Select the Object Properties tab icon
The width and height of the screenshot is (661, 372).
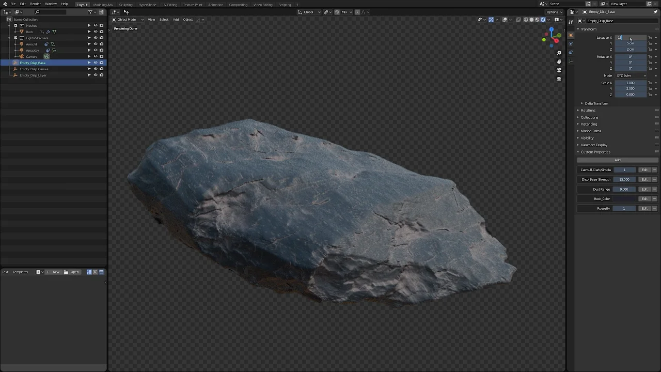click(571, 35)
